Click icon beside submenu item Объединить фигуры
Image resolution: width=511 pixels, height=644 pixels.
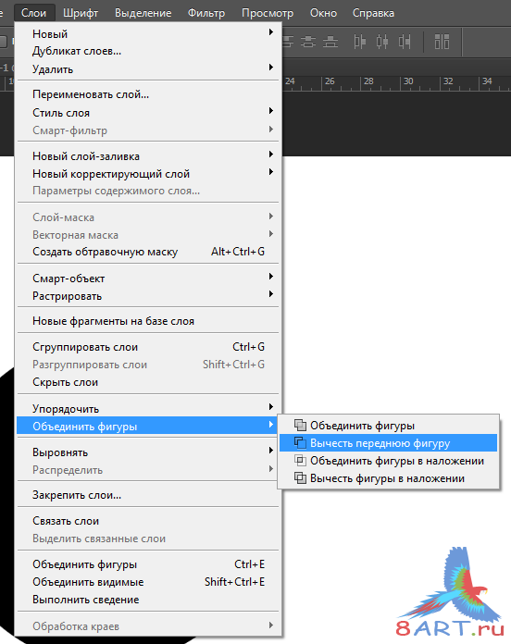[x=300, y=425]
